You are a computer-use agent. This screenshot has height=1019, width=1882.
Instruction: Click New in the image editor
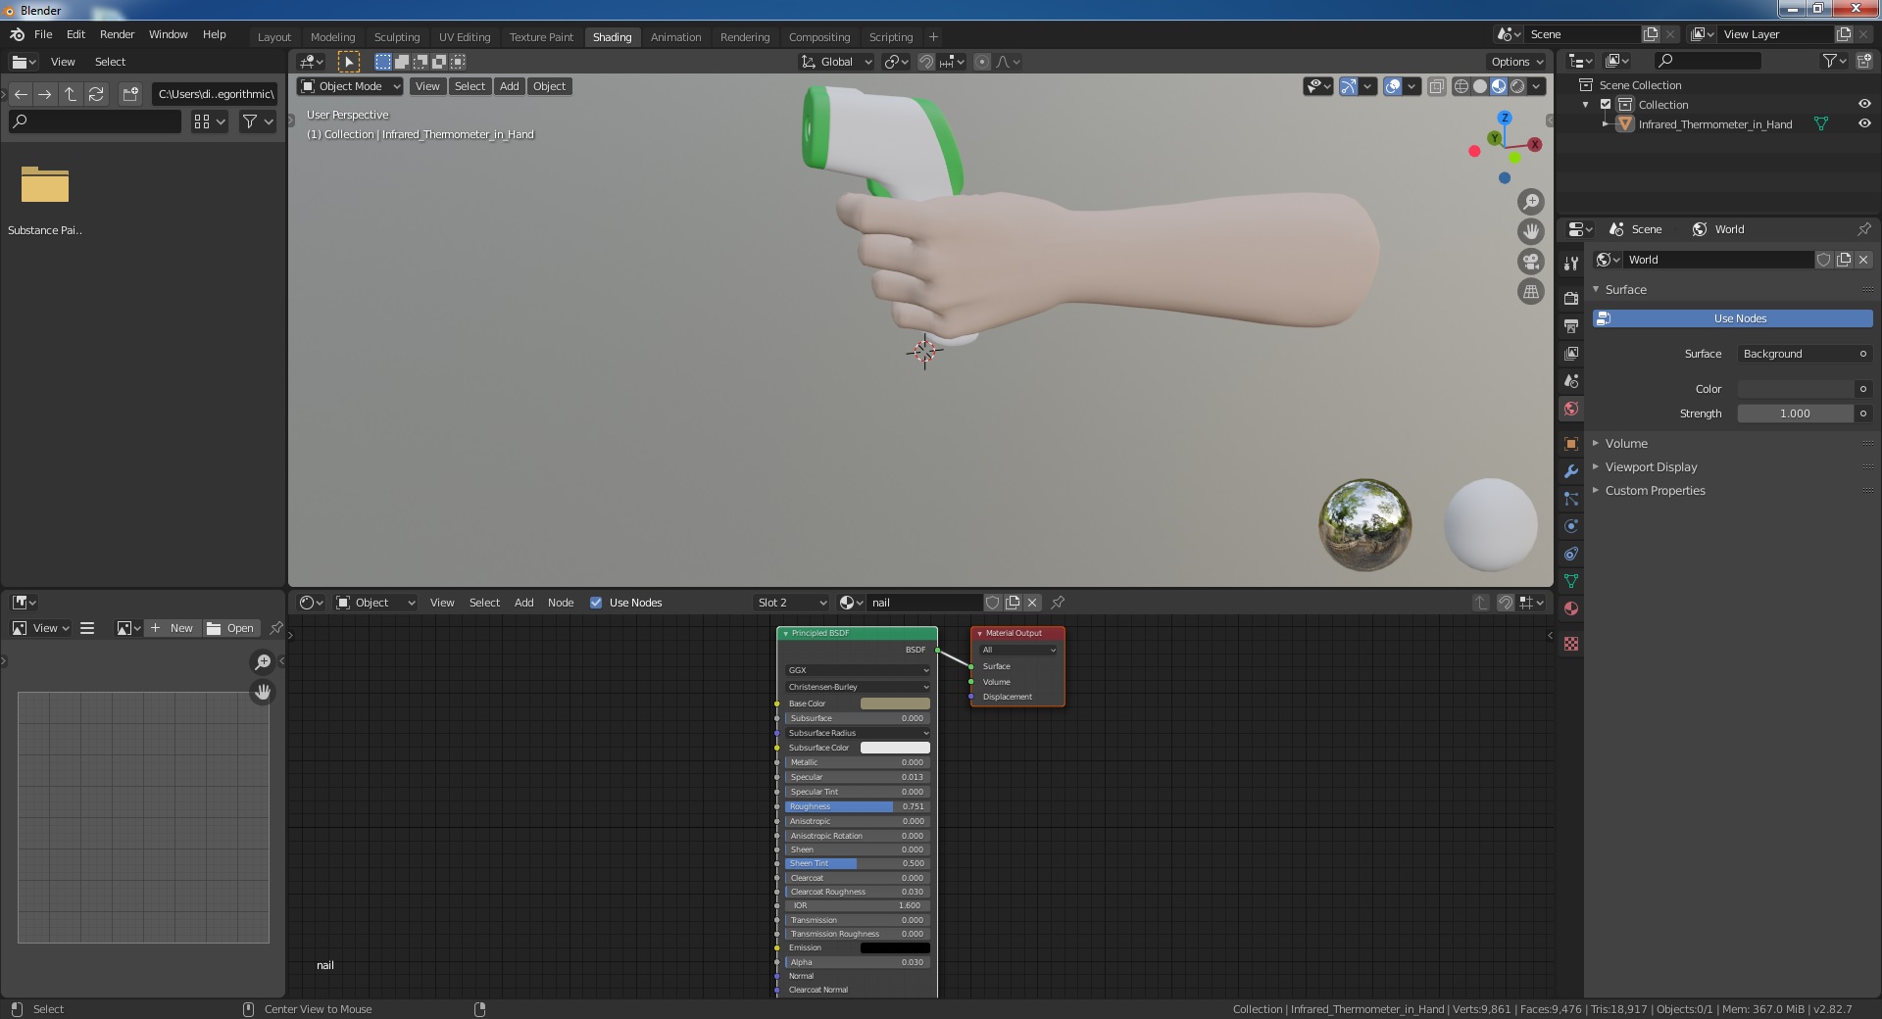click(x=173, y=628)
